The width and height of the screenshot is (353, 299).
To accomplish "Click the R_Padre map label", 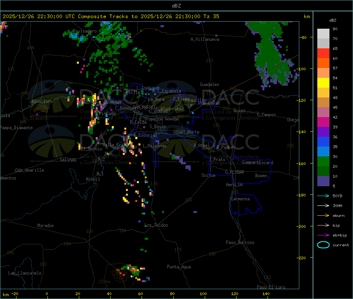I will (x=225, y=147).
